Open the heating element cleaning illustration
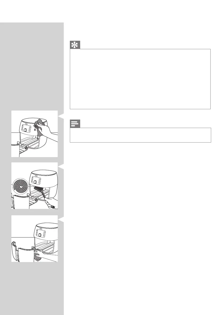 [34, 186]
